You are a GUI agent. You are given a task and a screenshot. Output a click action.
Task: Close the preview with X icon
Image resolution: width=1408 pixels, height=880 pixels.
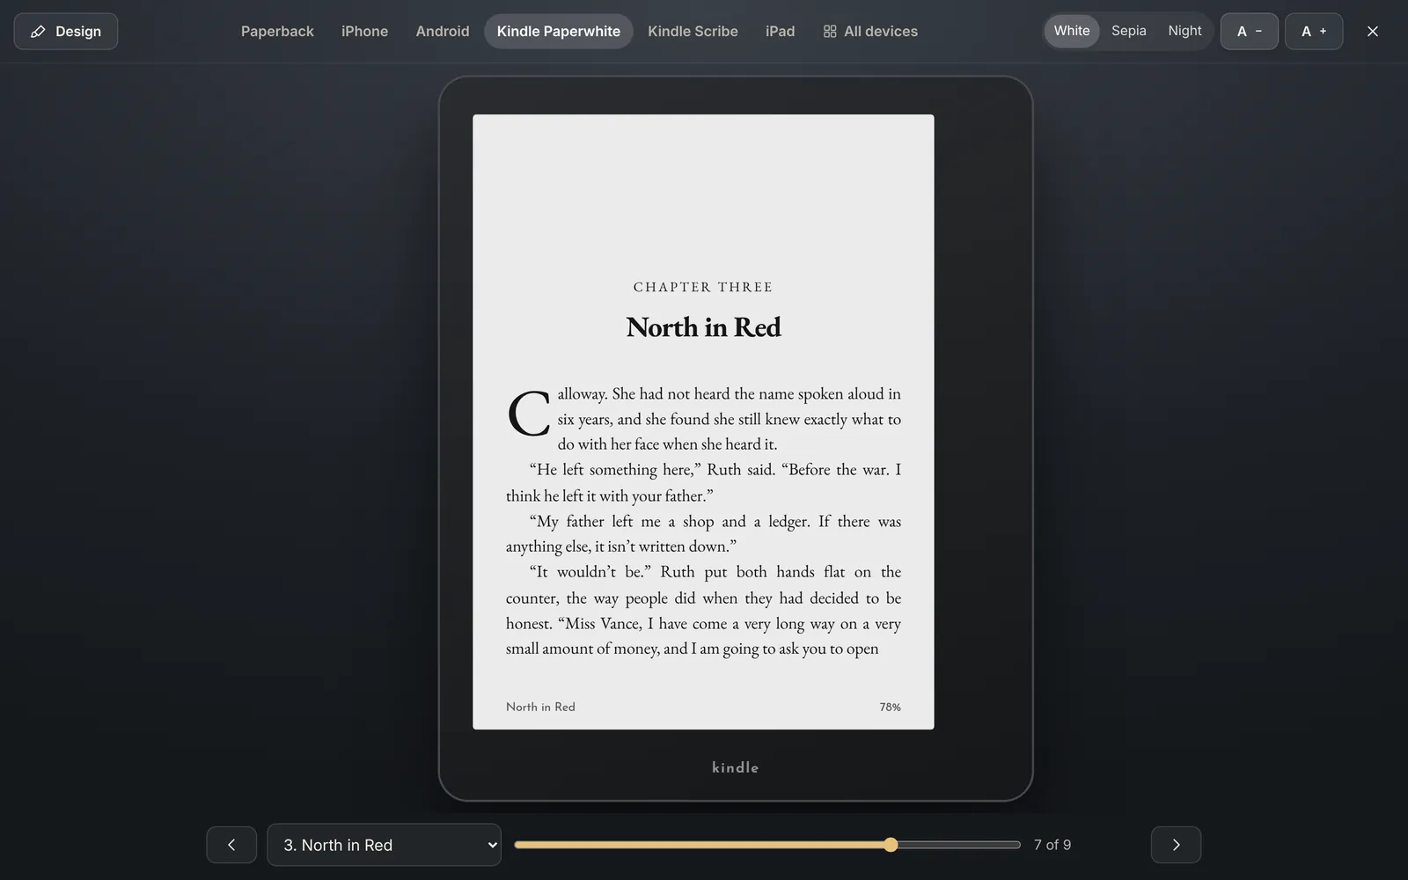pyautogui.click(x=1373, y=32)
